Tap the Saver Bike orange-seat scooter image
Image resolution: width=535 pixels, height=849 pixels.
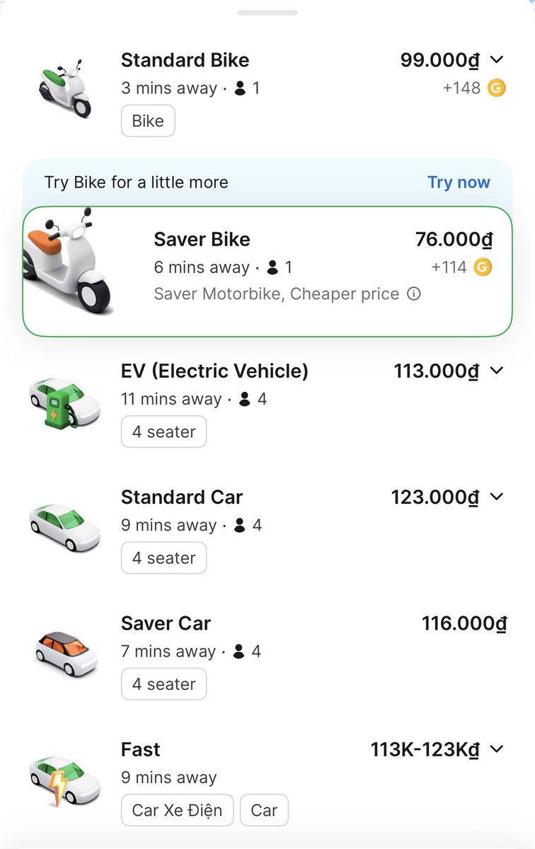(67, 261)
